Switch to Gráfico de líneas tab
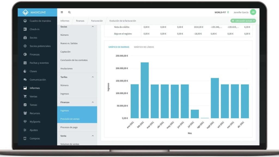 click(144, 47)
